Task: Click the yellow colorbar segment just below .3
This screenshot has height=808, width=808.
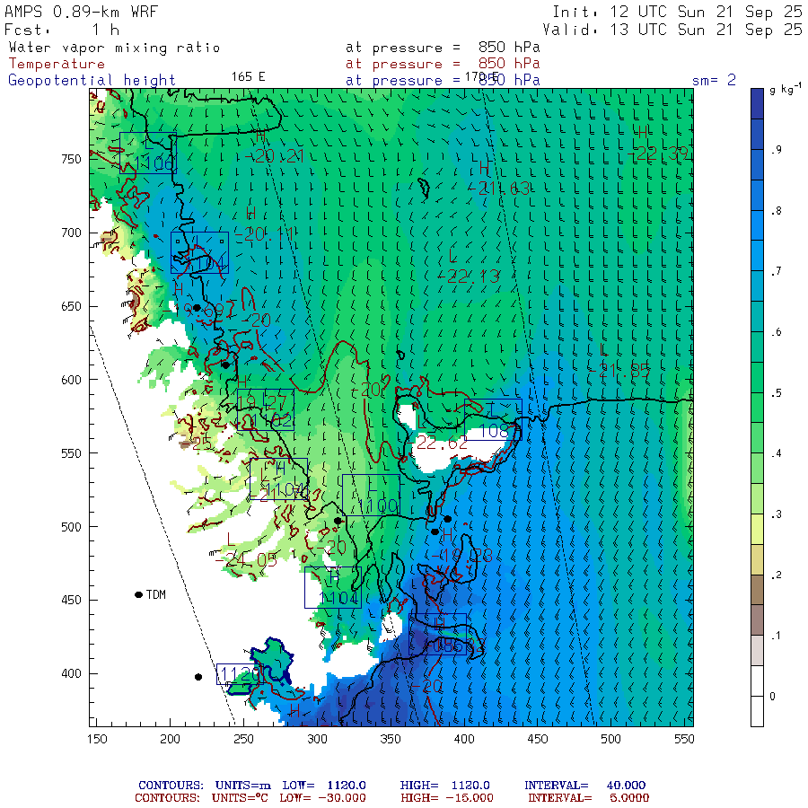Action: click(x=757, y=529)
